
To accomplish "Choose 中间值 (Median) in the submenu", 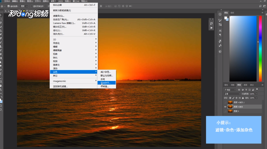I will pos(107,86).
